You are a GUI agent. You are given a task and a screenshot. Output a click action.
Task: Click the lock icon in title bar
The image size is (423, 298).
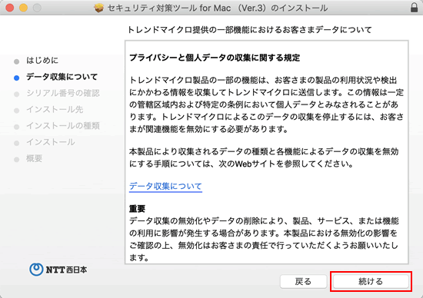[x=414, y=8]
